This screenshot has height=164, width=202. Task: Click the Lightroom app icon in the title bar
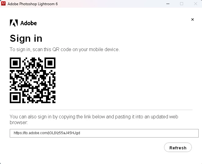tap(3, 3)
